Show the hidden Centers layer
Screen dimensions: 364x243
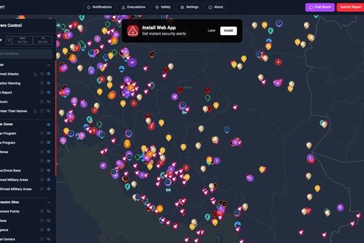tap(49, 239)
